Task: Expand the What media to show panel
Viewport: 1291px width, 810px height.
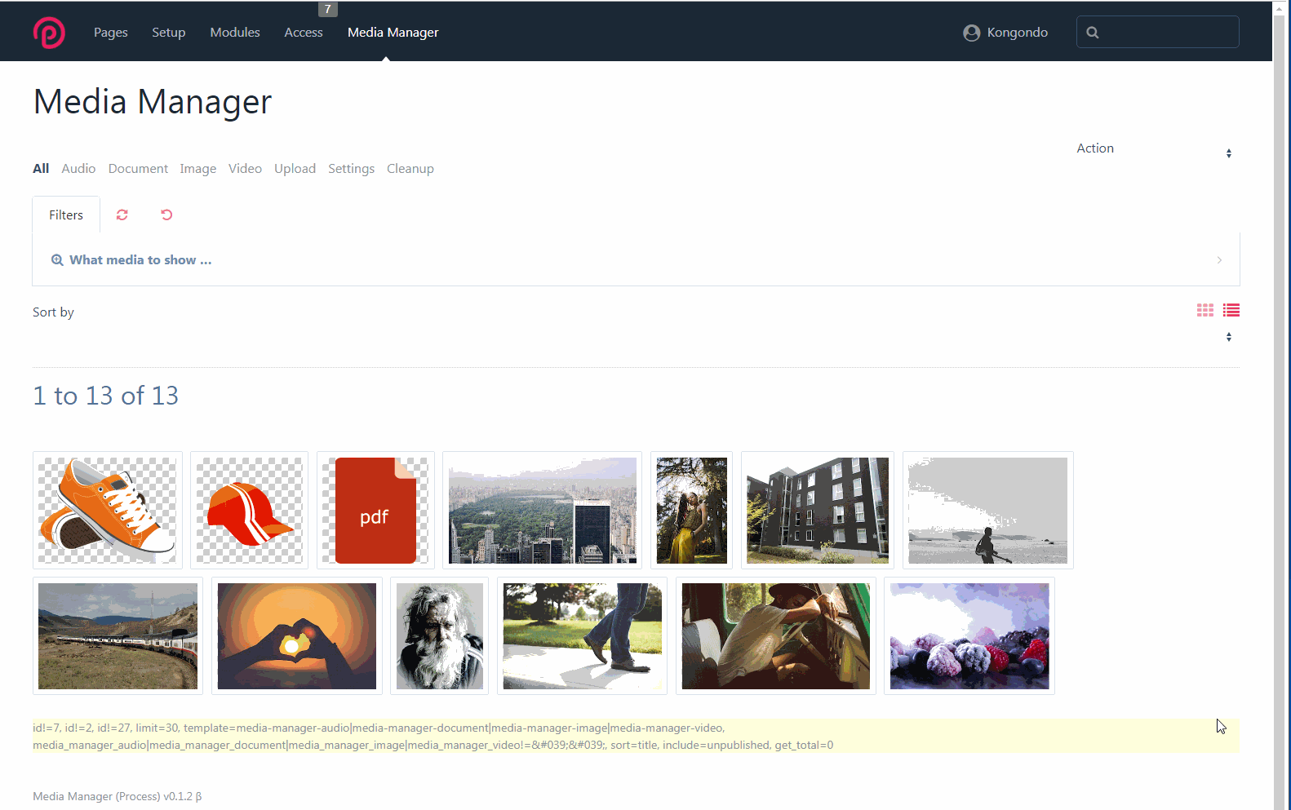Action: pyautogui.click(x=636, y=260)
